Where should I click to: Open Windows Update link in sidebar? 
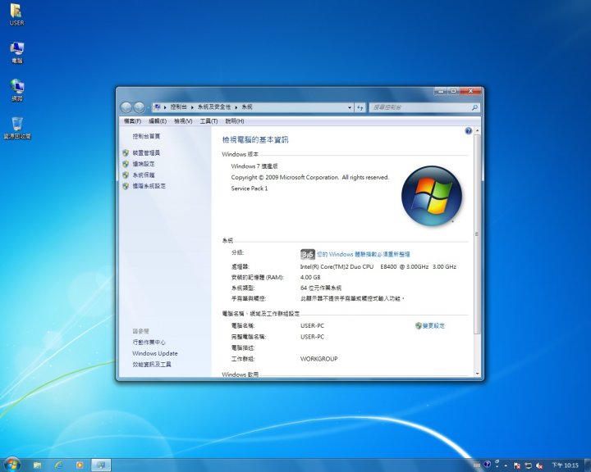pyautogui.click(x=155, y=353)
